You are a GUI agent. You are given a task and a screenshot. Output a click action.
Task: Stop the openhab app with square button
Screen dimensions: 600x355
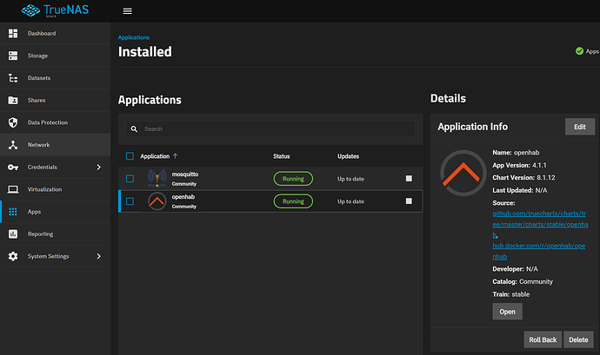pyautogui.click(x=409, y=201)
